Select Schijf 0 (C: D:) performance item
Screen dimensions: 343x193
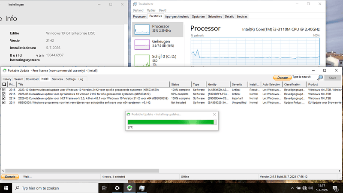(158, 60)
